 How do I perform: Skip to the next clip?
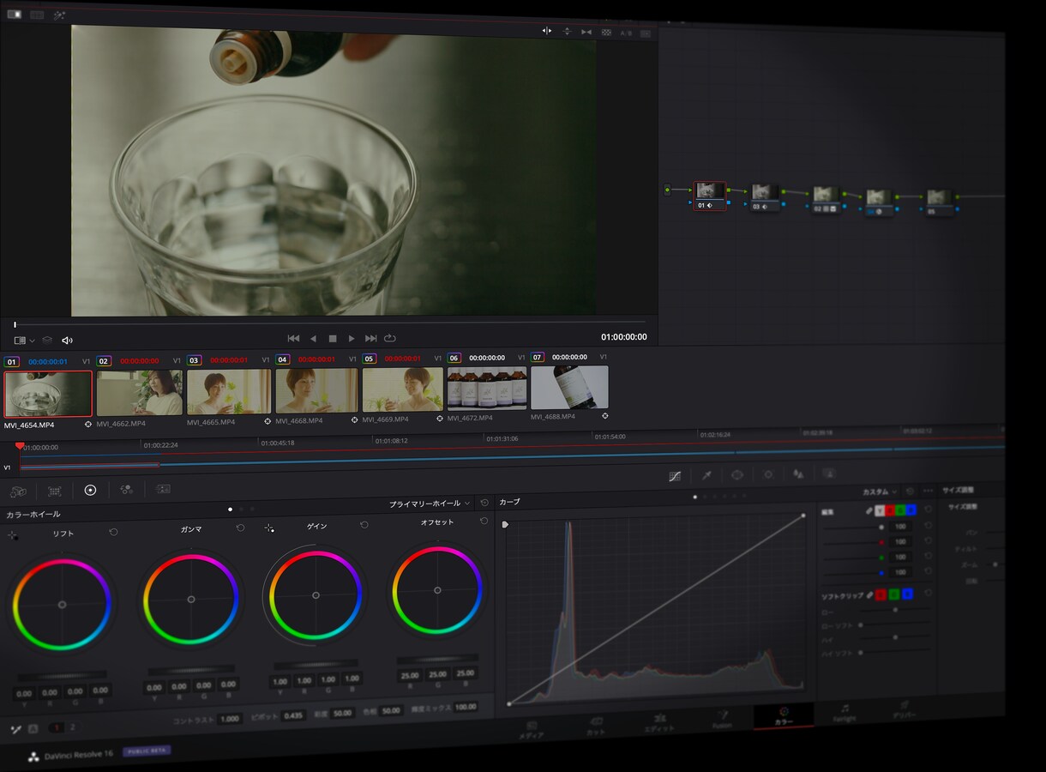[371, 339]
